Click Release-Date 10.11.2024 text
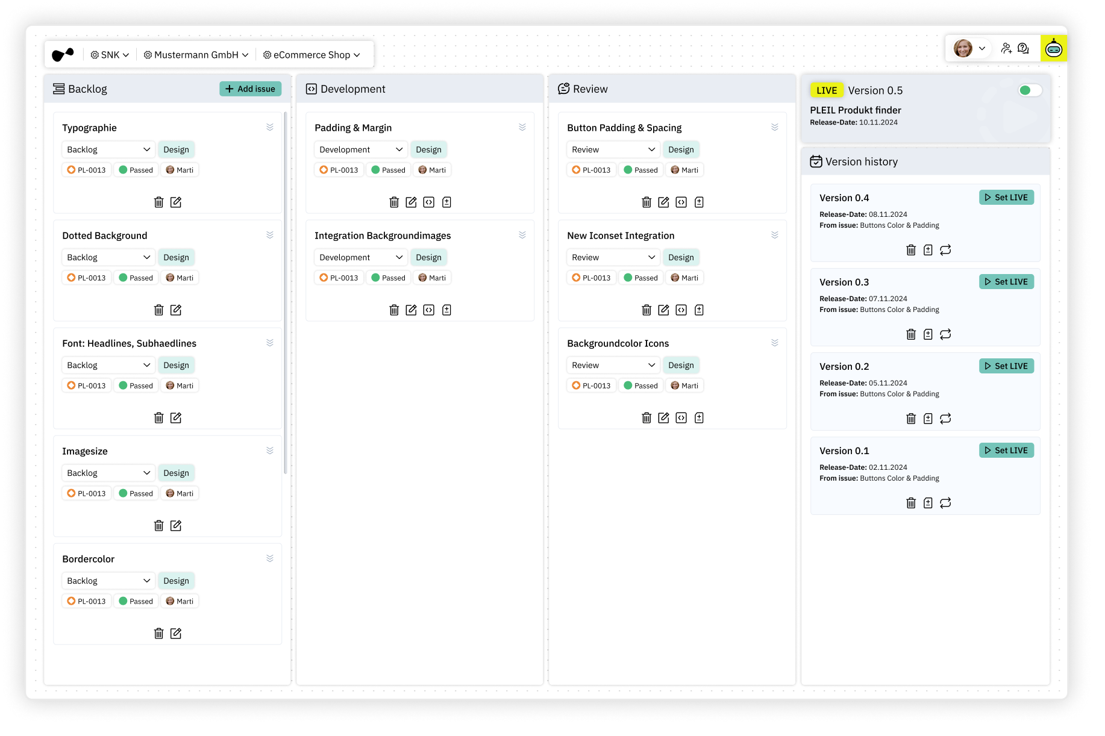The image size is (1105, 736). click(854, 122)
